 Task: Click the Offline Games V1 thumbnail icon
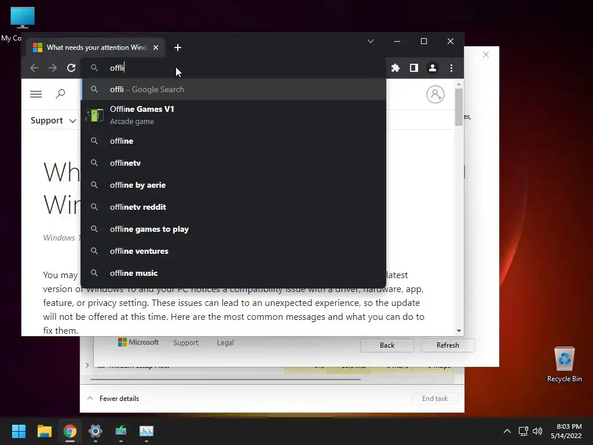[94, 115]
